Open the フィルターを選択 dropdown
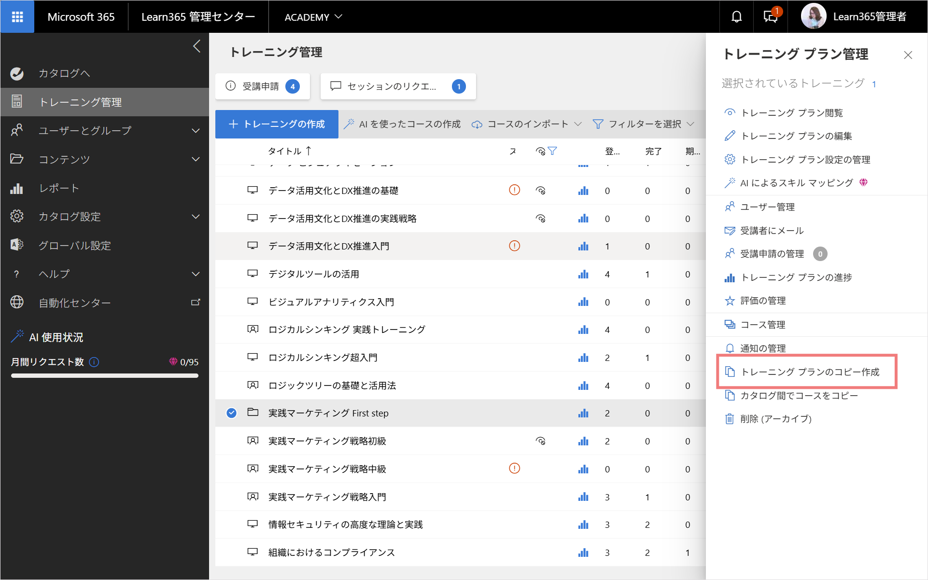 644,124
